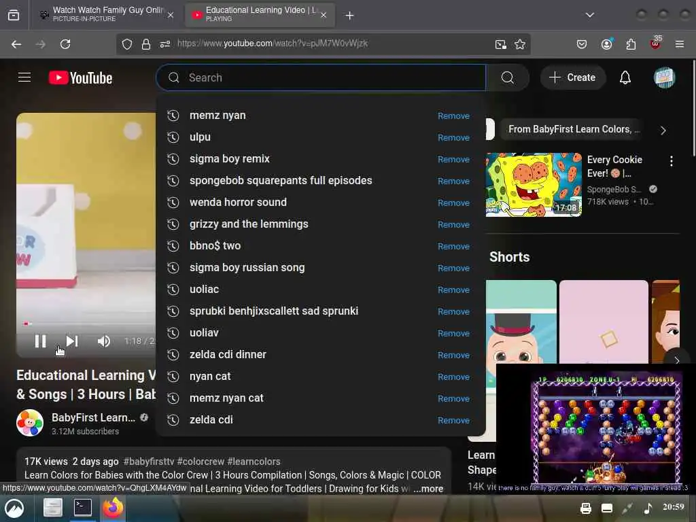
Task: Open site permissions icon in address bar
Action: (x=165, y=44)
